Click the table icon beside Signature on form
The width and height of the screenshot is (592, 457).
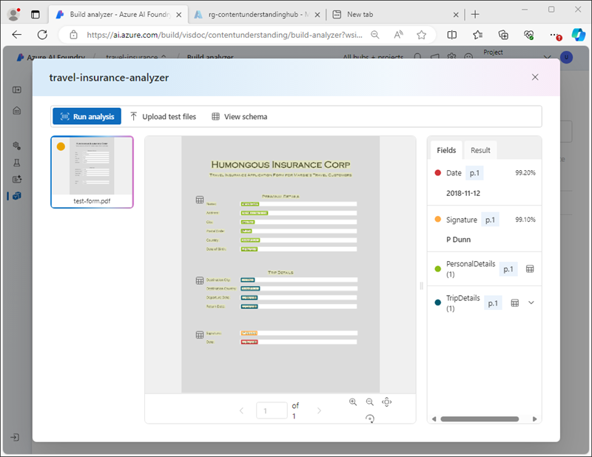tap(199, 335)
